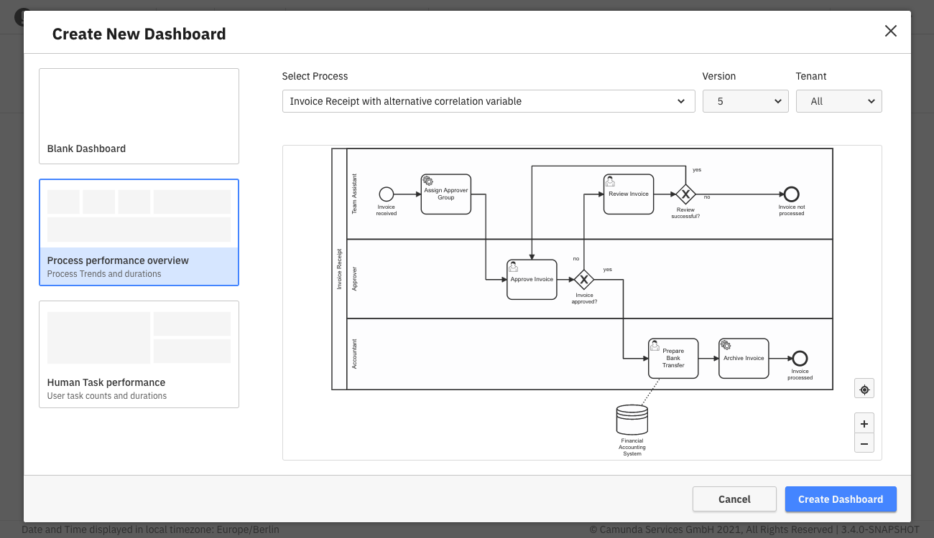Select the Prepare Bank Transfer task
Viewport: 934px width, 538px height.
(673, 359)
